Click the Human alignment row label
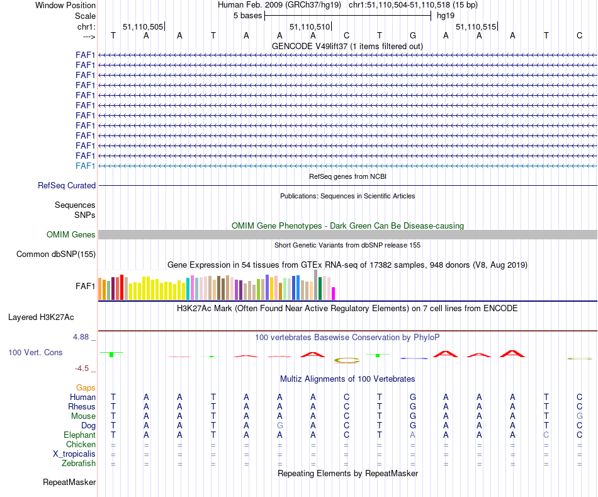The width and height of the screenshot is (598, 497). tap(82, 397)
